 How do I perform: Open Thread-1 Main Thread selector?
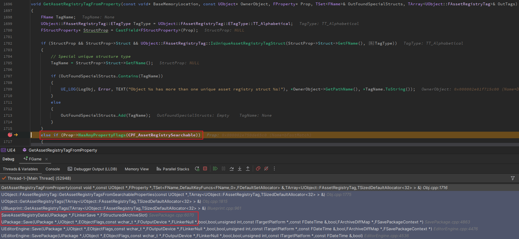[x=39, y=178]
